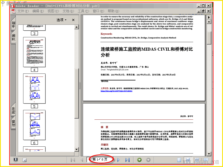
Task: Expand the 选项 options dropdown
Action: (x=62, y=20)
